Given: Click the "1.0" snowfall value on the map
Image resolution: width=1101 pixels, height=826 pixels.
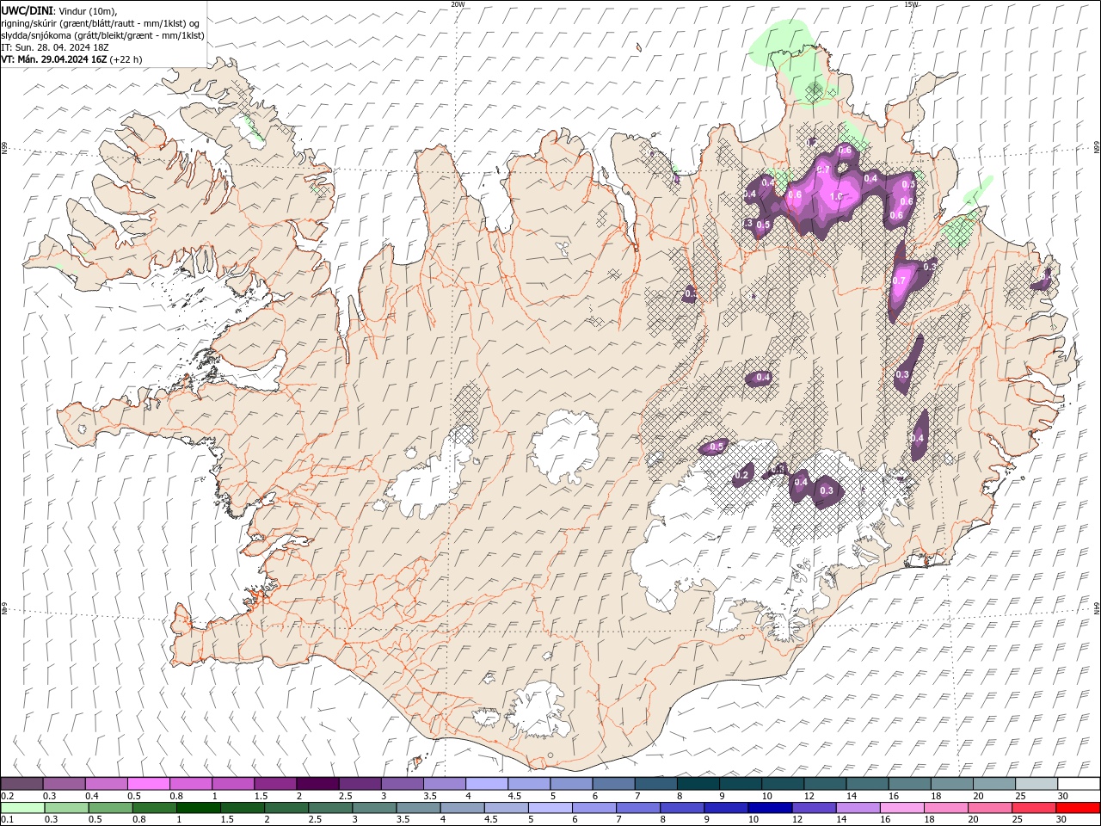Looking at the screenshot, I should (x=836, y=196).
